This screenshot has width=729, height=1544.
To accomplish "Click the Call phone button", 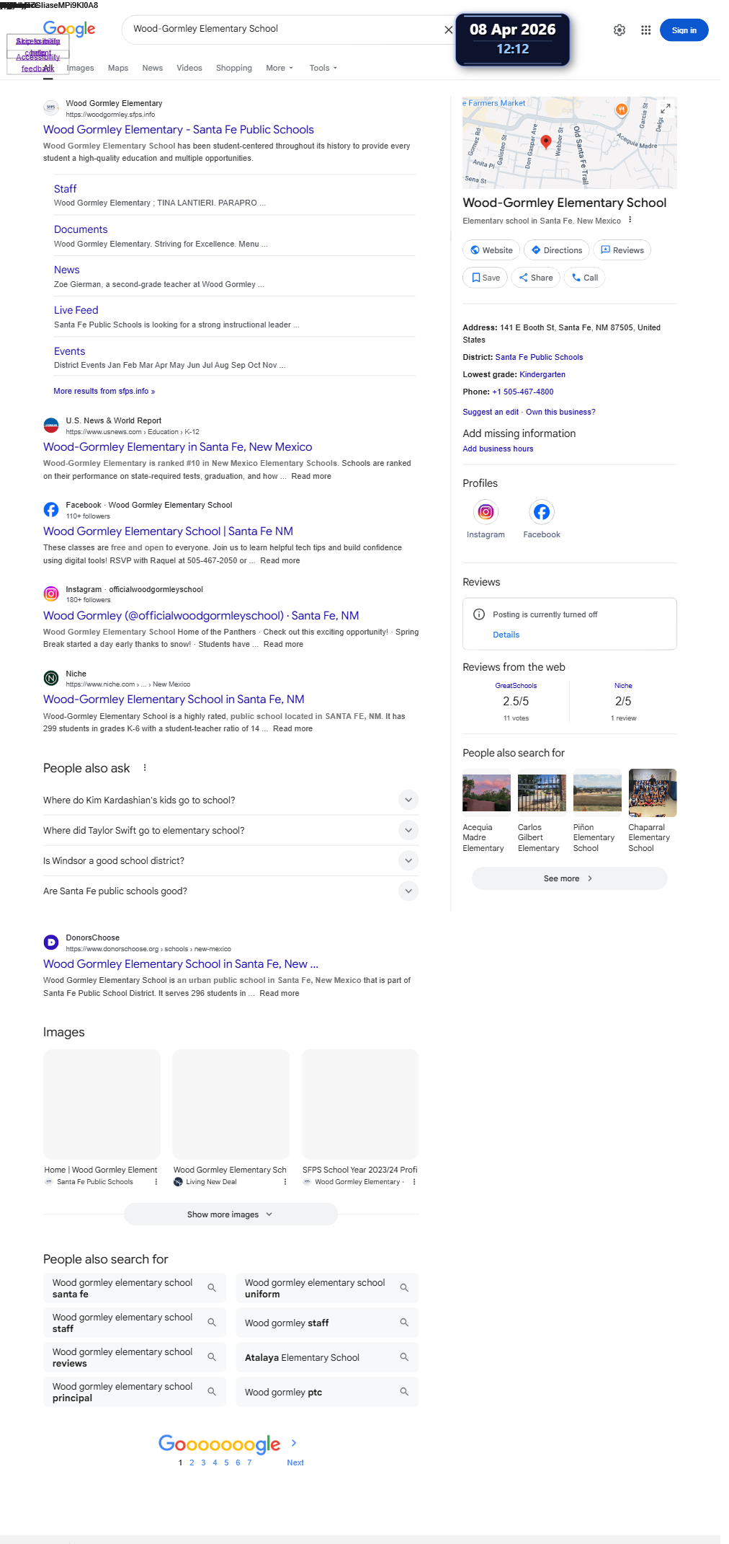I will pos(584,278).
